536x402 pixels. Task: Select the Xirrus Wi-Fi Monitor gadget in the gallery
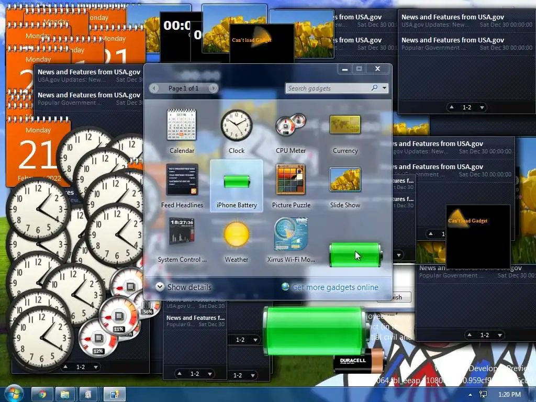pos(291,241)
